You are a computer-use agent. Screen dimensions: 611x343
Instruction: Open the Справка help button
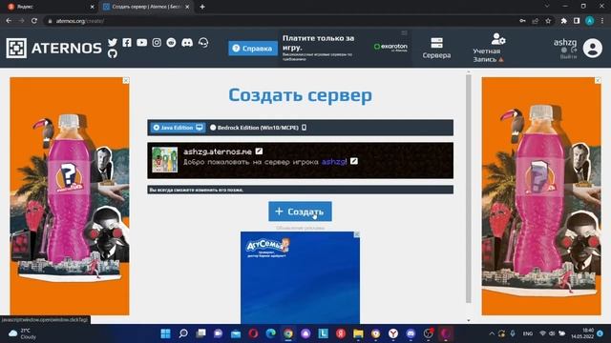(x=253, y=49)
